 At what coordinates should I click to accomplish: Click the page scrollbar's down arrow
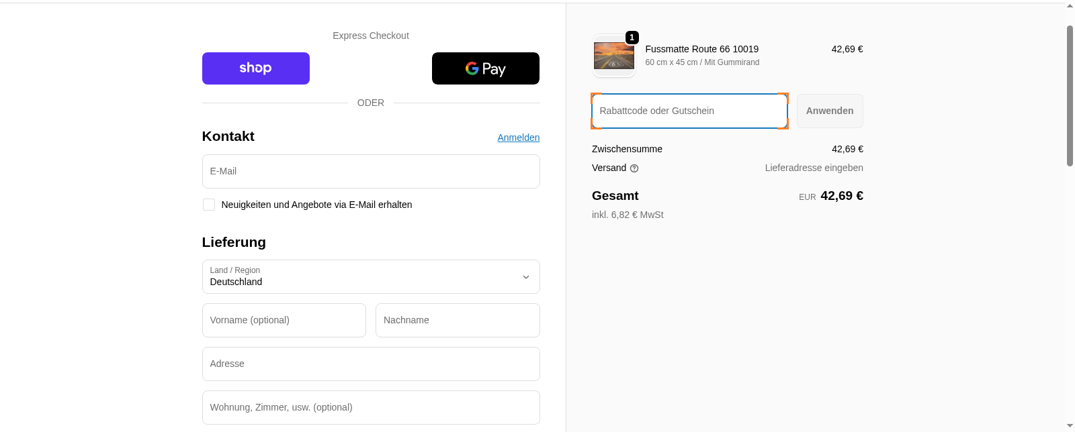pos(1070,426)
